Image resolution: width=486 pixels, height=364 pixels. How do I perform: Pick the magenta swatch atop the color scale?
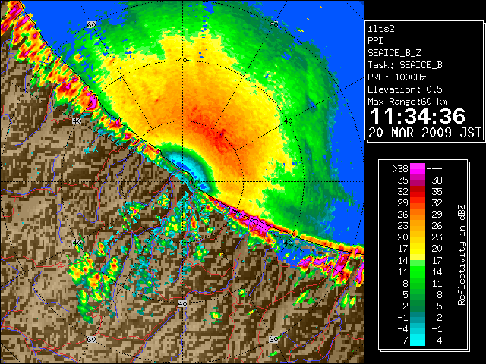click(x=418, y=168)
